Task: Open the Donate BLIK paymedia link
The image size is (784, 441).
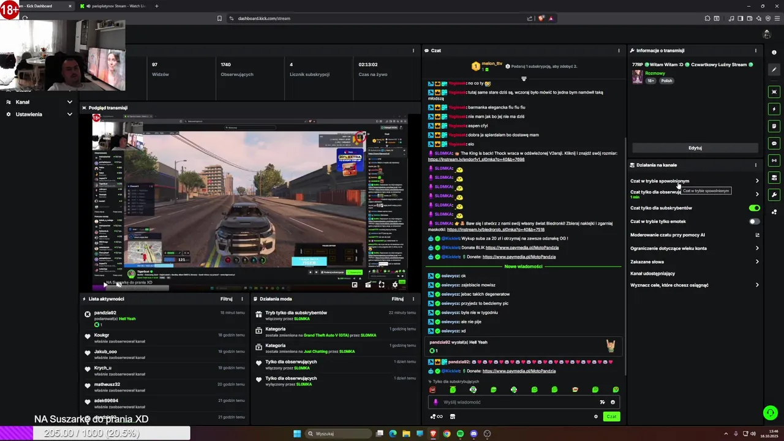Action: [x=522, y=248]
